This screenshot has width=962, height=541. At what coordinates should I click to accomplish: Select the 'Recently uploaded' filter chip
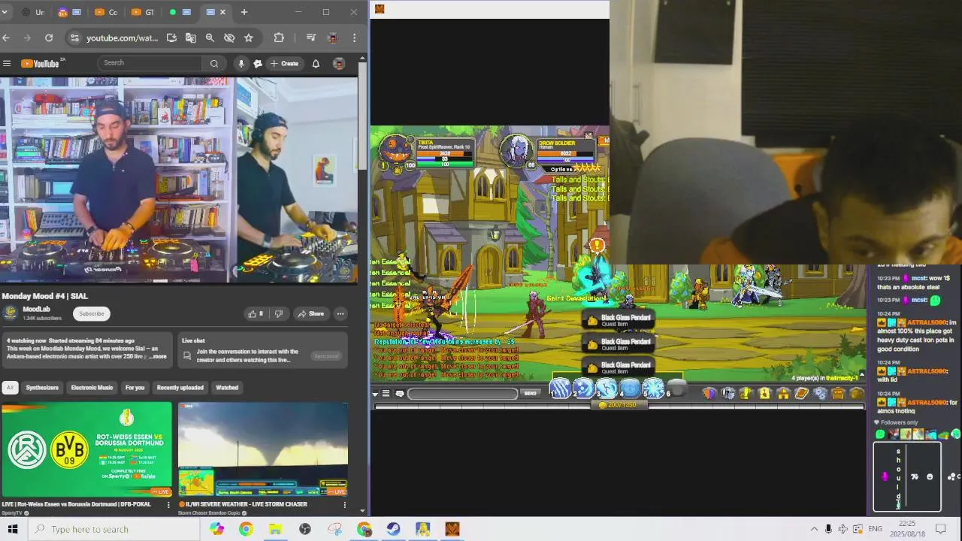(180, 388)
